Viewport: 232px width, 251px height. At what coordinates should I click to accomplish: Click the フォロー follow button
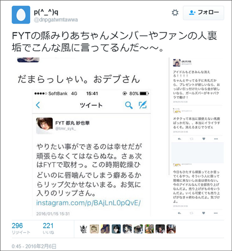point(203,13)
